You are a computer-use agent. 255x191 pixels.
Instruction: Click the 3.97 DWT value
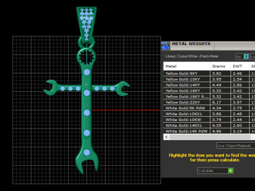point(237,102)
